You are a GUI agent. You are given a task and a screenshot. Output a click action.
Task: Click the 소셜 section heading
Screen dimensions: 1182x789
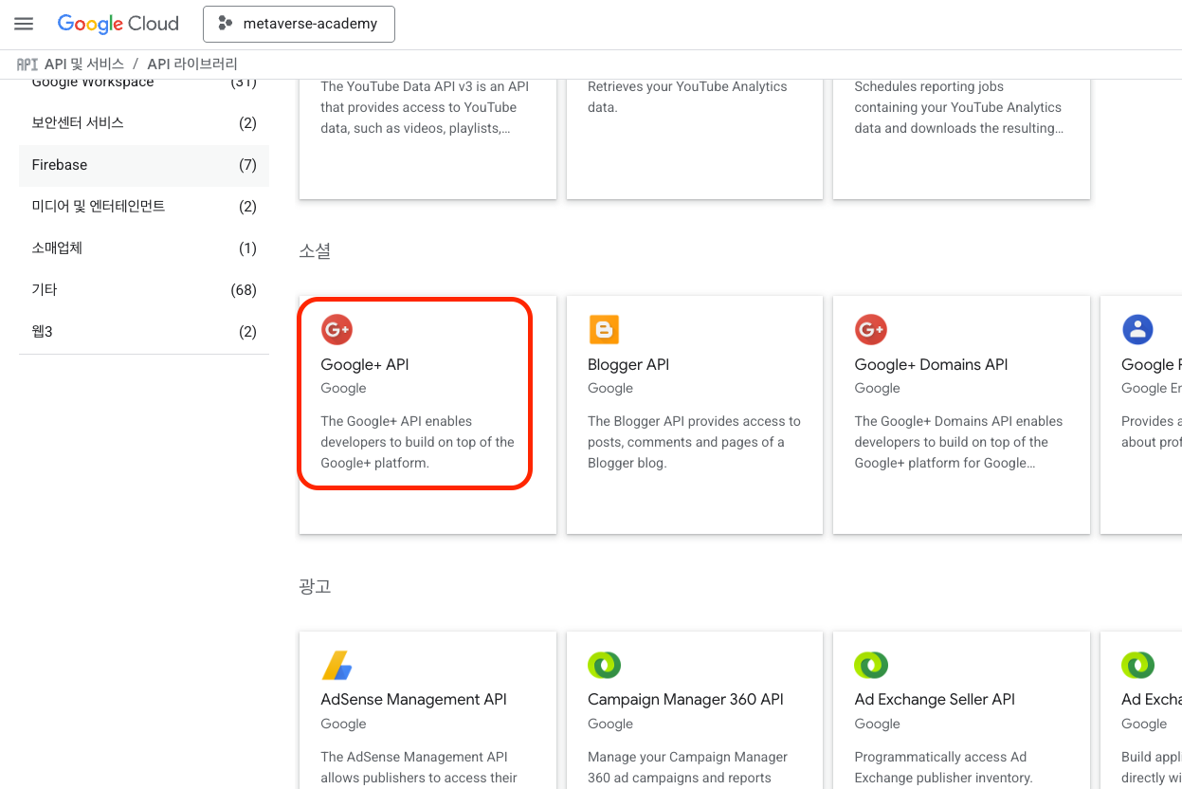click(315, 251)
